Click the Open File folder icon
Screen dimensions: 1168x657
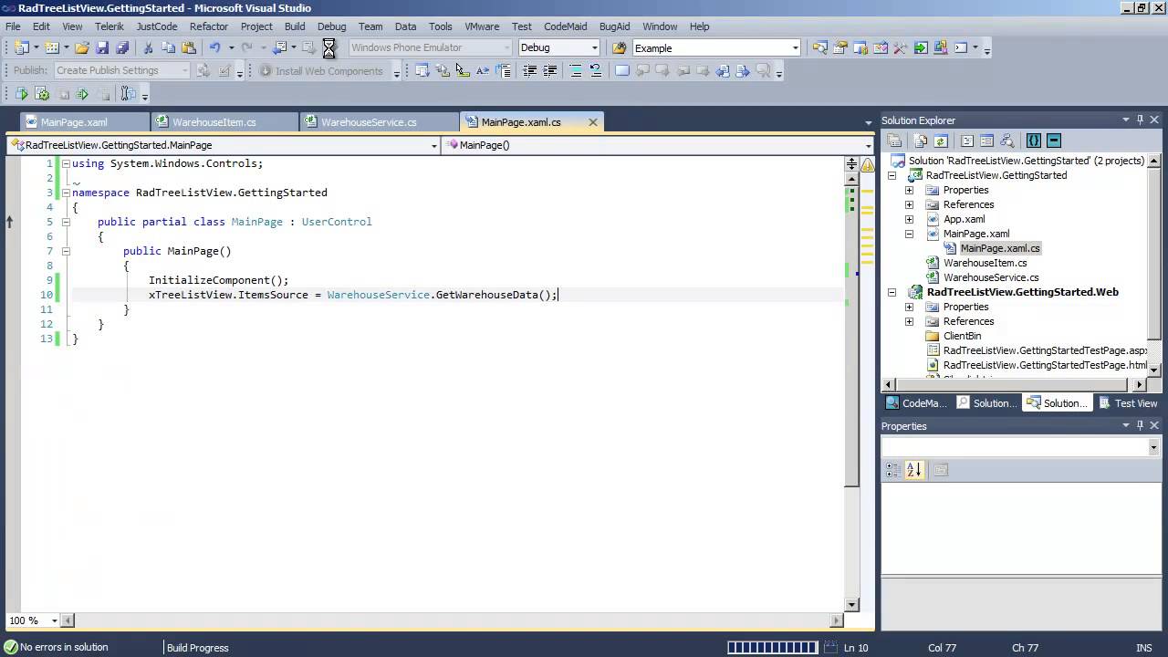tap(82, 47)
